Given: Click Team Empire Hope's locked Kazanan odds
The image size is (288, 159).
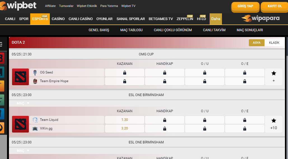Looking at the screenshot, I should click(125, 81).
